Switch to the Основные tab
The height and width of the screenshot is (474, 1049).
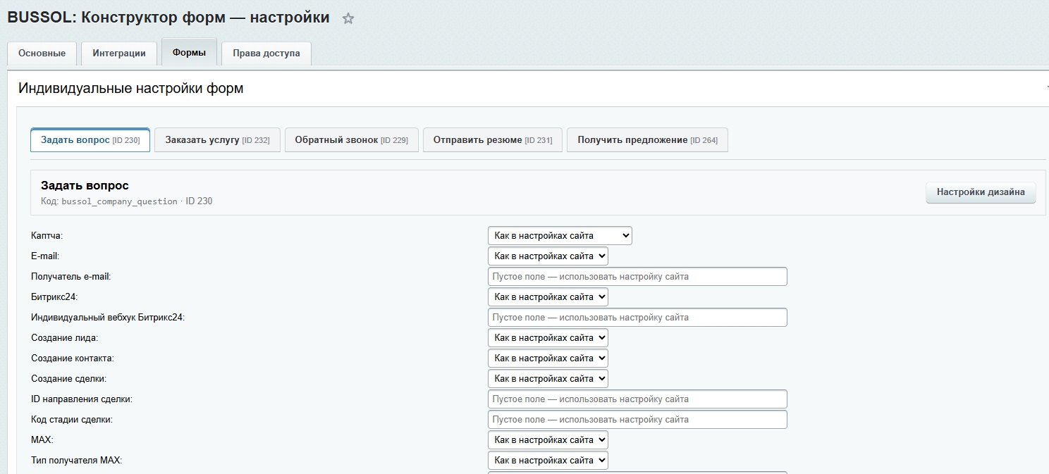[42, 53]
